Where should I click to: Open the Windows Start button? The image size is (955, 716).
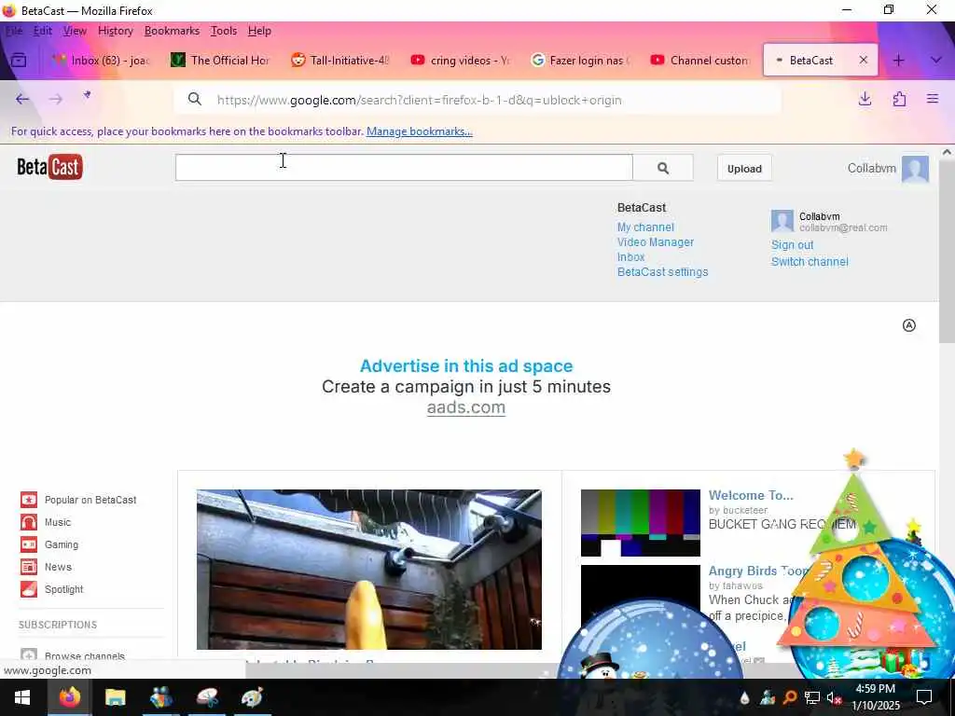pyautogui.click(x=22, y=697)
